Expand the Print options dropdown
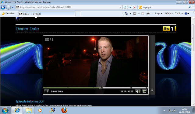The width and height of the screenshot is (195, 114). coord(152,13)
